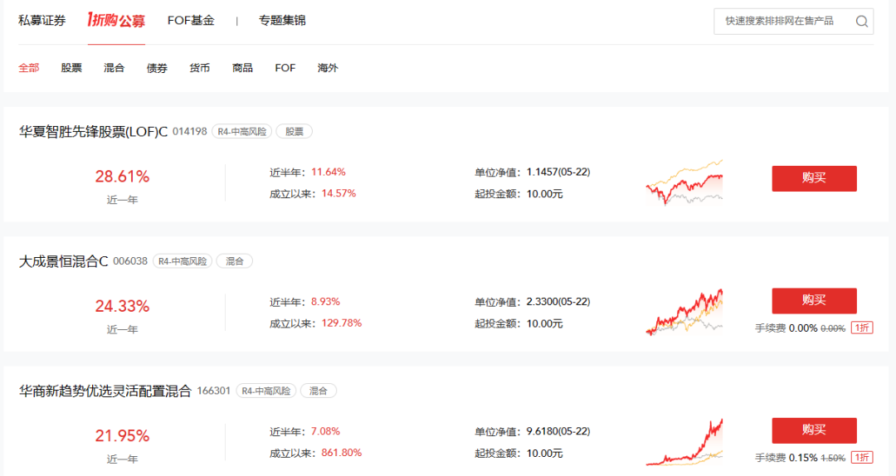This screenshot has height=476, width=896.
Task: Open 华夏智胜先锋股票(LOF)C fund title link
Action: click(x=93, y=131)
